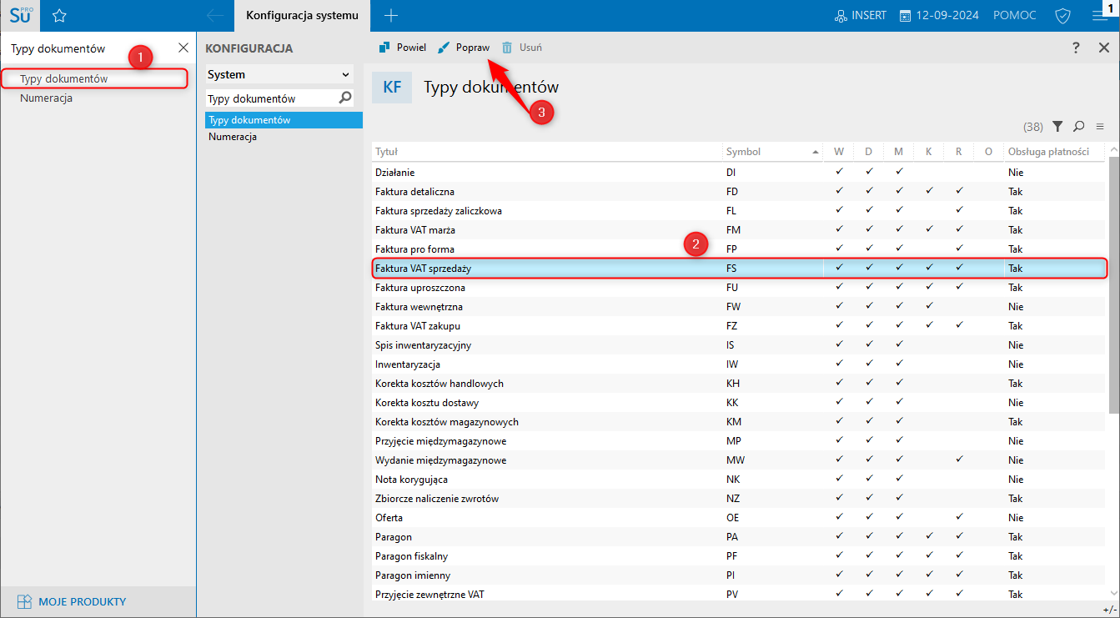This screenshot has width=1120, height=618.
Task: Select the Działanie row
Action: coord(739,173)
